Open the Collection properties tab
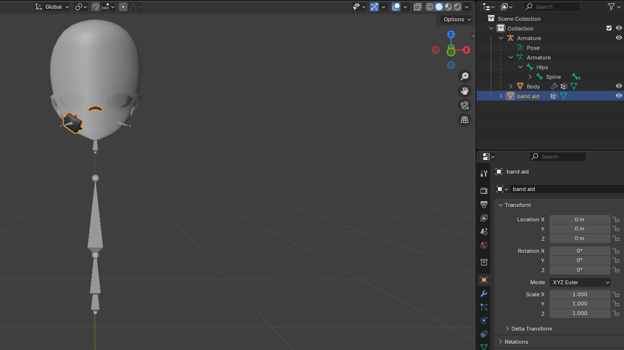 [x=484, y=262]
